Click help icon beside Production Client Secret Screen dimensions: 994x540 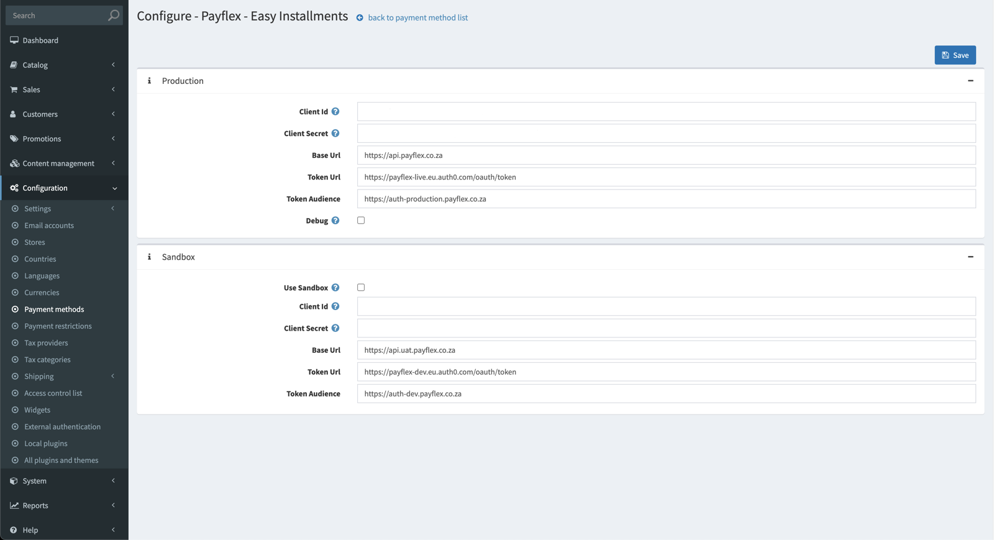pyautogui.click(x=335, y=134)
